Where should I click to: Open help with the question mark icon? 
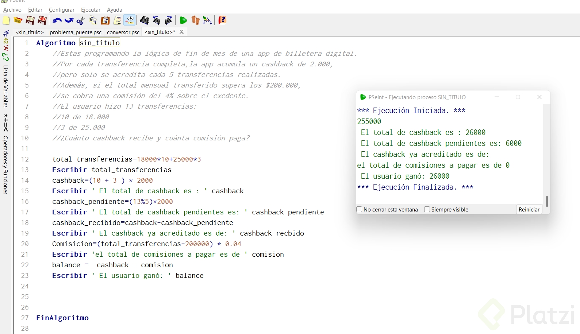(x=222, y=20)
